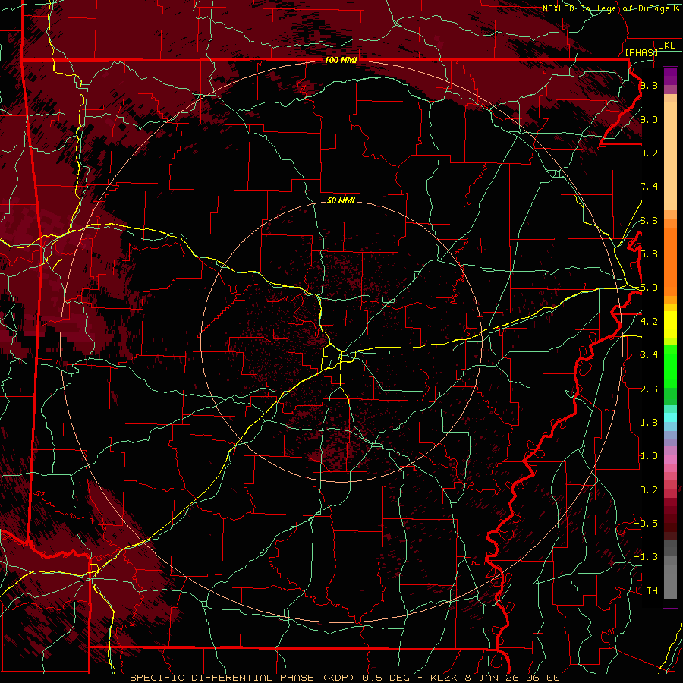Click the -0.5 legend value
The image size is (683, 683).
tap(646, 524)
